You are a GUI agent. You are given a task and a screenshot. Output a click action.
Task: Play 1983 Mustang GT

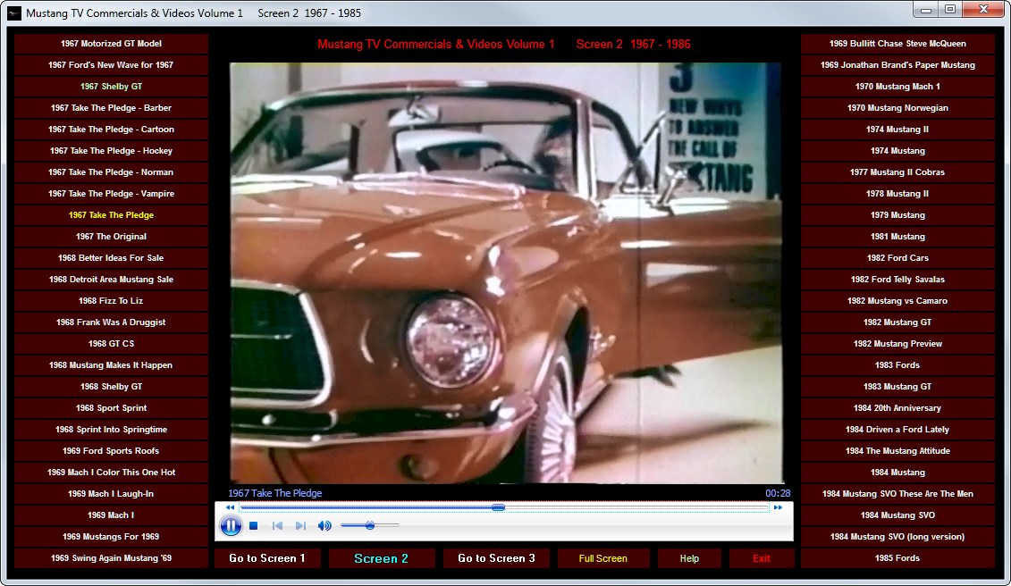[897, 387]
